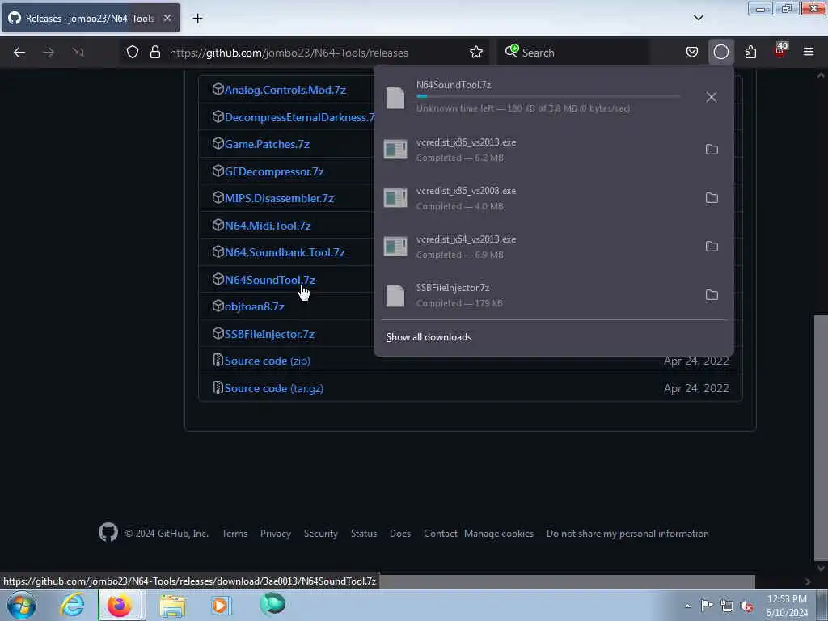
Task: Open the new tab plus button
Action: tap(197, 19)
